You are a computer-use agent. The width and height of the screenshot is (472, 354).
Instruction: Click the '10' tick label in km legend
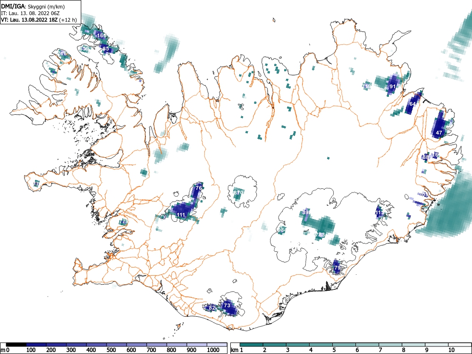452,350
